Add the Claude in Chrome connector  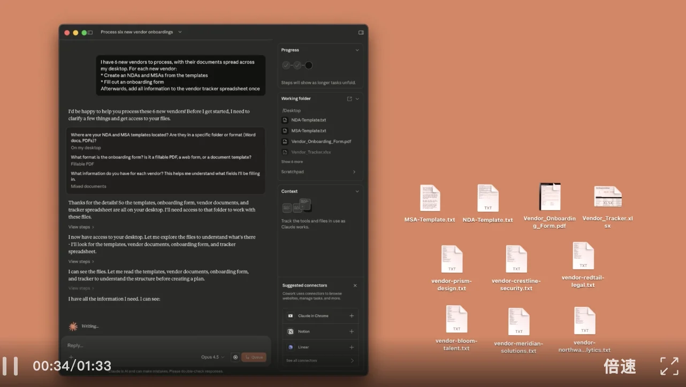[x=352, y=316]
